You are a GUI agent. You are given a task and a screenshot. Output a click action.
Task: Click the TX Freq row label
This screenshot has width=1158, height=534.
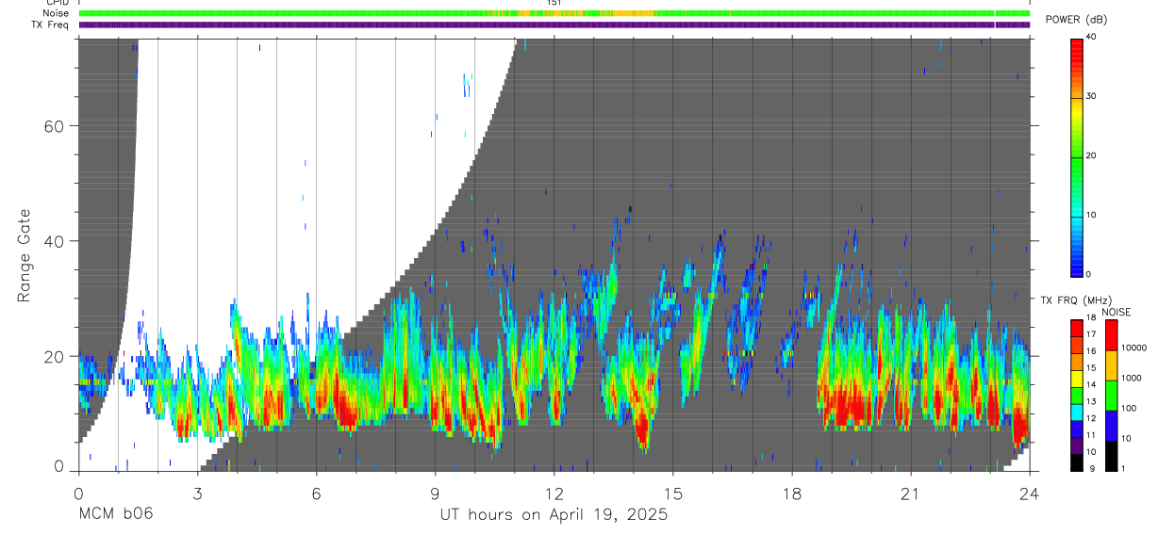(x=51, y=24)
